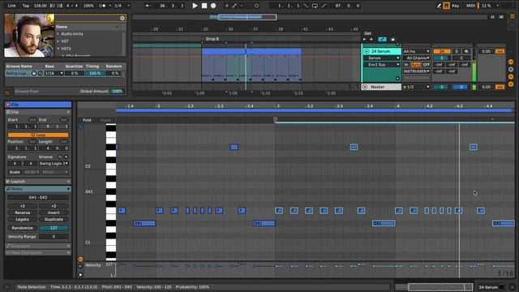Click the Randomize velocity button
Image resolution: width=519 pixels, height=292 pixels.
[x=23, y=228]
